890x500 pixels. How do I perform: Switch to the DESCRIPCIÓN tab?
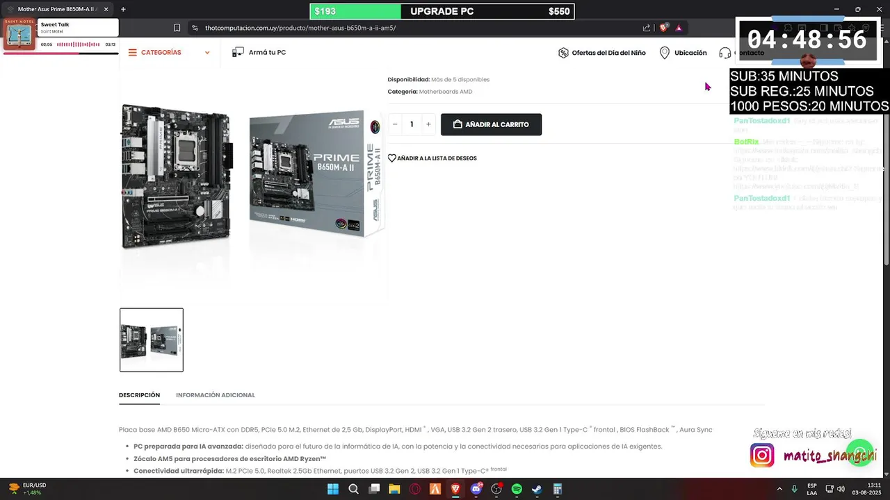pos(139,395)
